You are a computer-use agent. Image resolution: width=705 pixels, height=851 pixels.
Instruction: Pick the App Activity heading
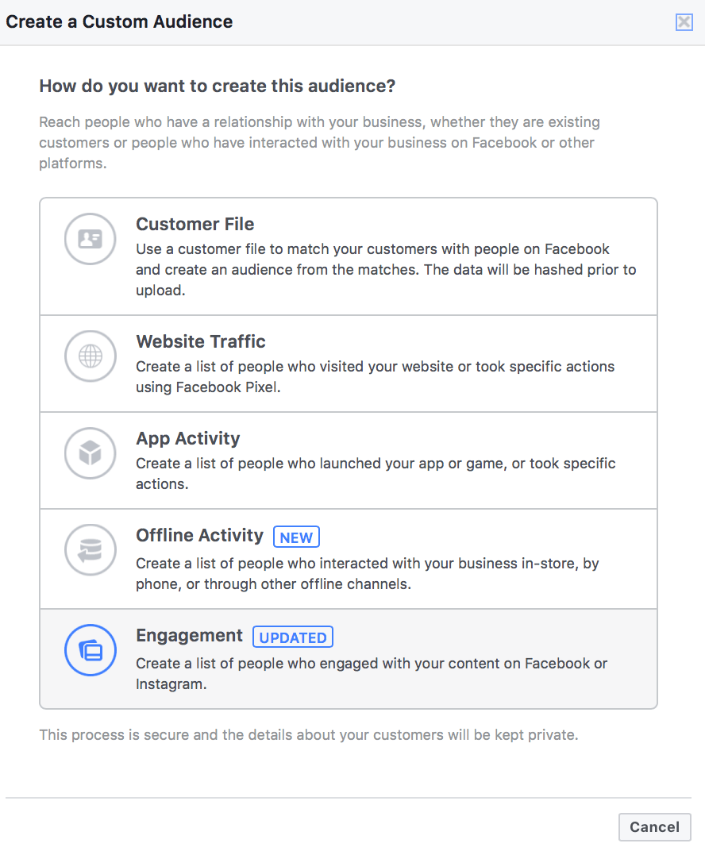click(188, 438)
